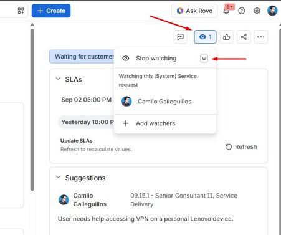
Task: Click the W shortcut key badge
Action: tap(204, 59)
